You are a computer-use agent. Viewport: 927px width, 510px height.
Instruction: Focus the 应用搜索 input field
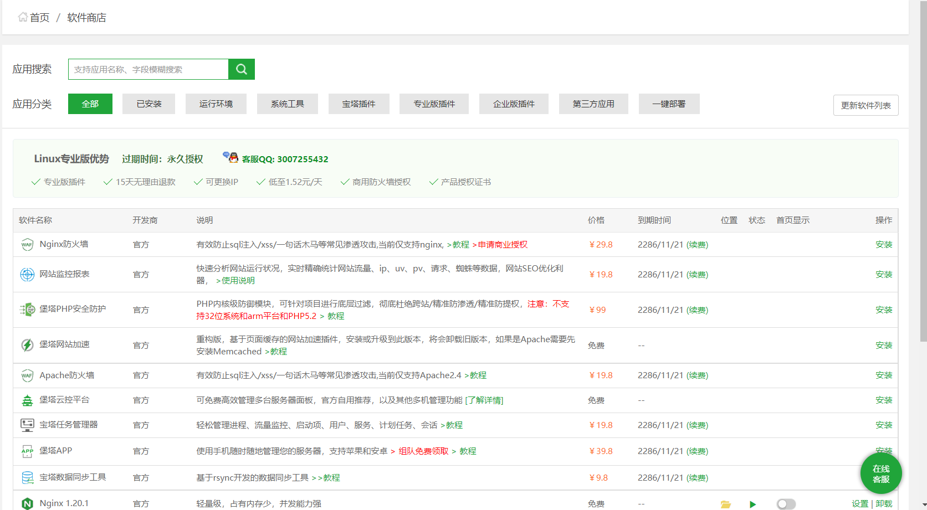click(148, 69)
